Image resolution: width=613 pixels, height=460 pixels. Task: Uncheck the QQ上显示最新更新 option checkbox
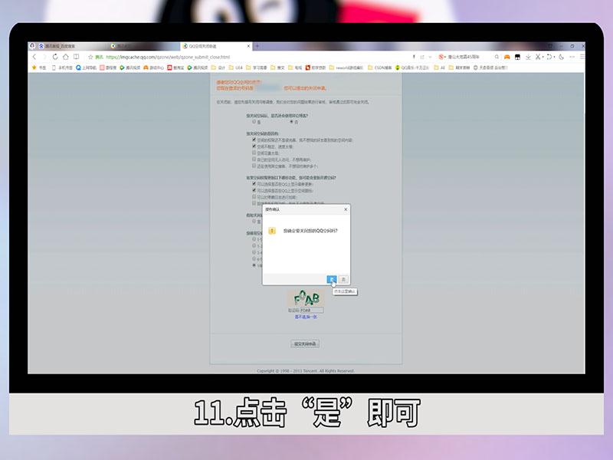click(x=254, y=184)
